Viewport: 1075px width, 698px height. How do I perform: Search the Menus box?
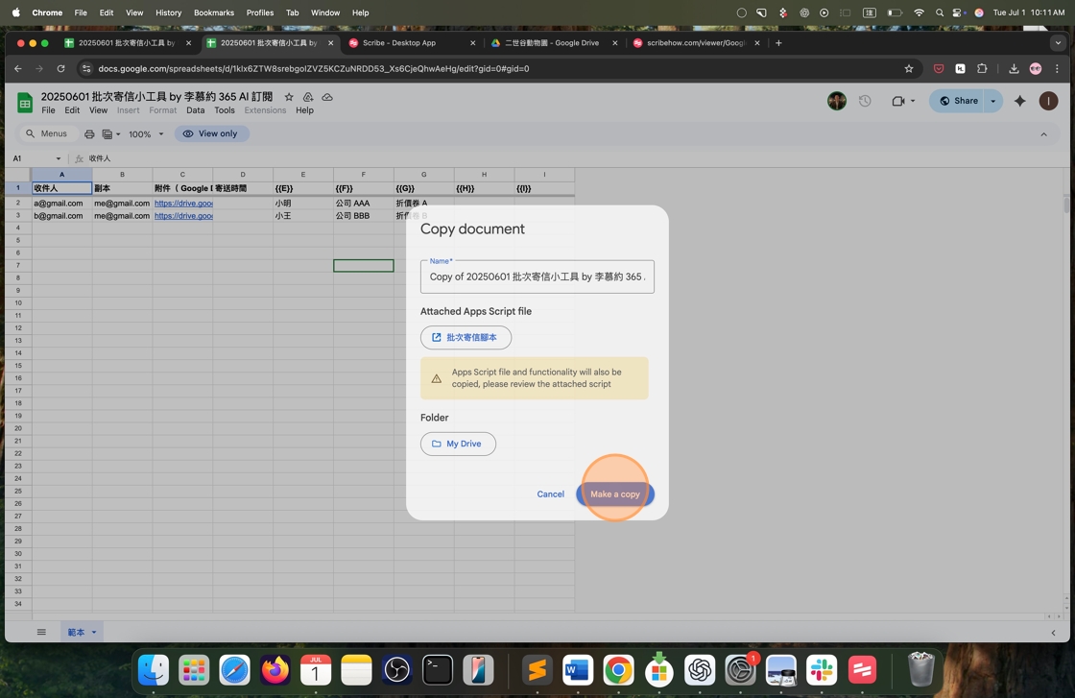(x=47, y=133)
